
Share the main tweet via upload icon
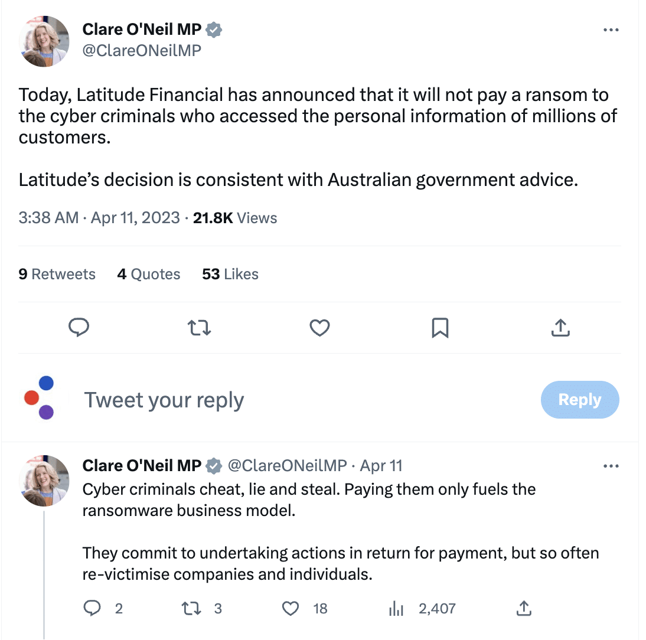pyautogui.click(x=560, y=327)
